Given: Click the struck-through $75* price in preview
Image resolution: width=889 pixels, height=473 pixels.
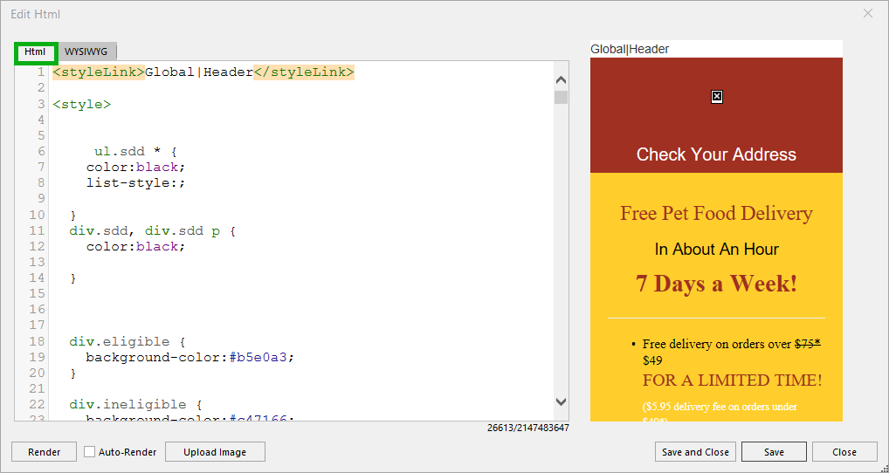Looking at the screenshot, I should pyautogui.click(x=808, y=344).
